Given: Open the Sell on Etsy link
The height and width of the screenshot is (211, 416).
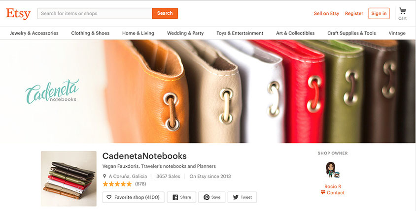Looking at the screenshot, I should click(327, 13).
